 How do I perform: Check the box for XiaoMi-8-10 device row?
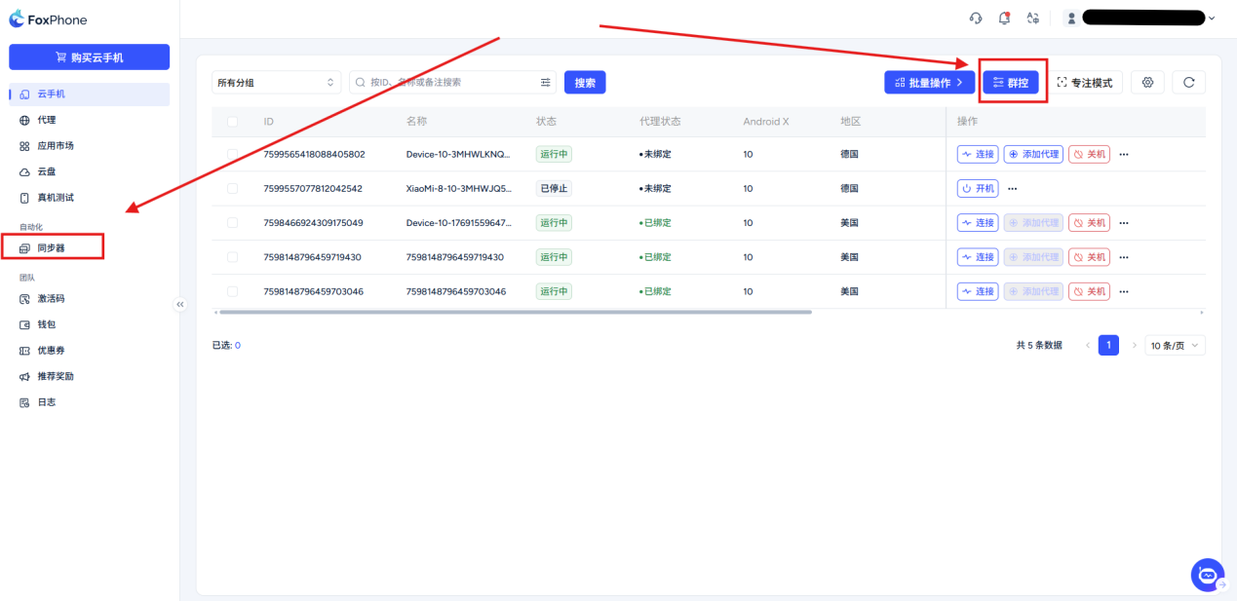coord(232,189)
